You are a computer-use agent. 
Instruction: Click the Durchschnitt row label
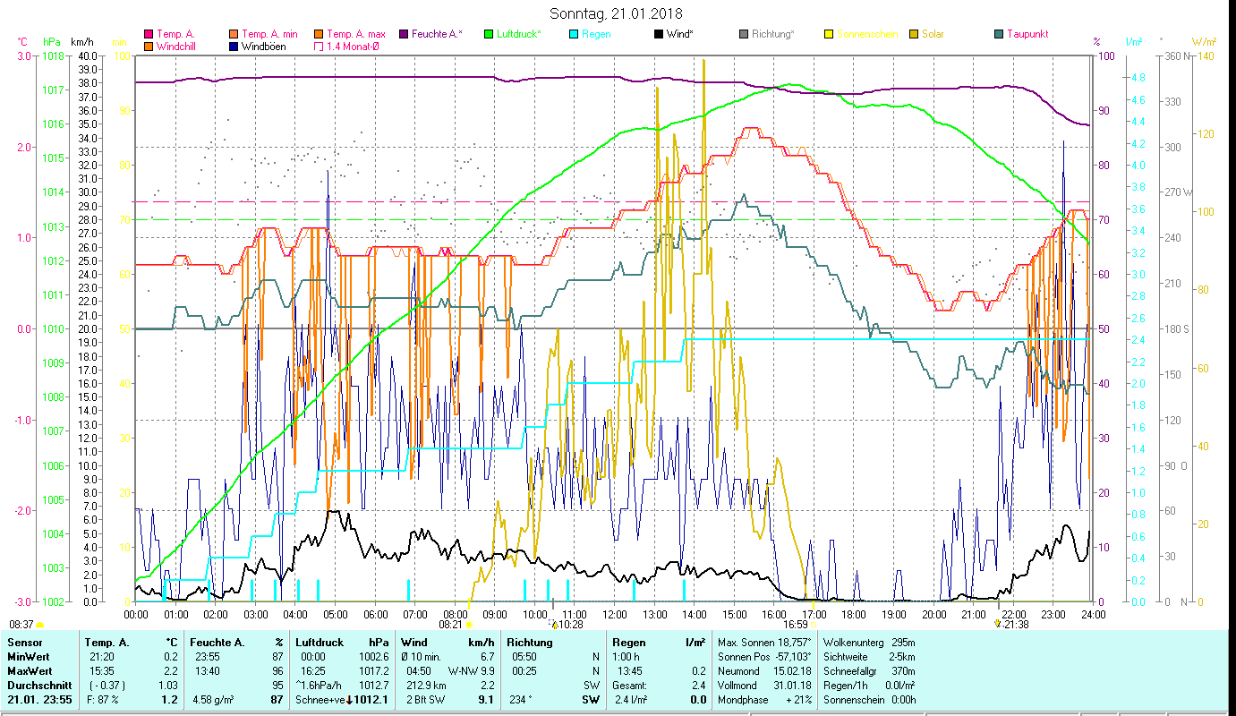[38, 686]
